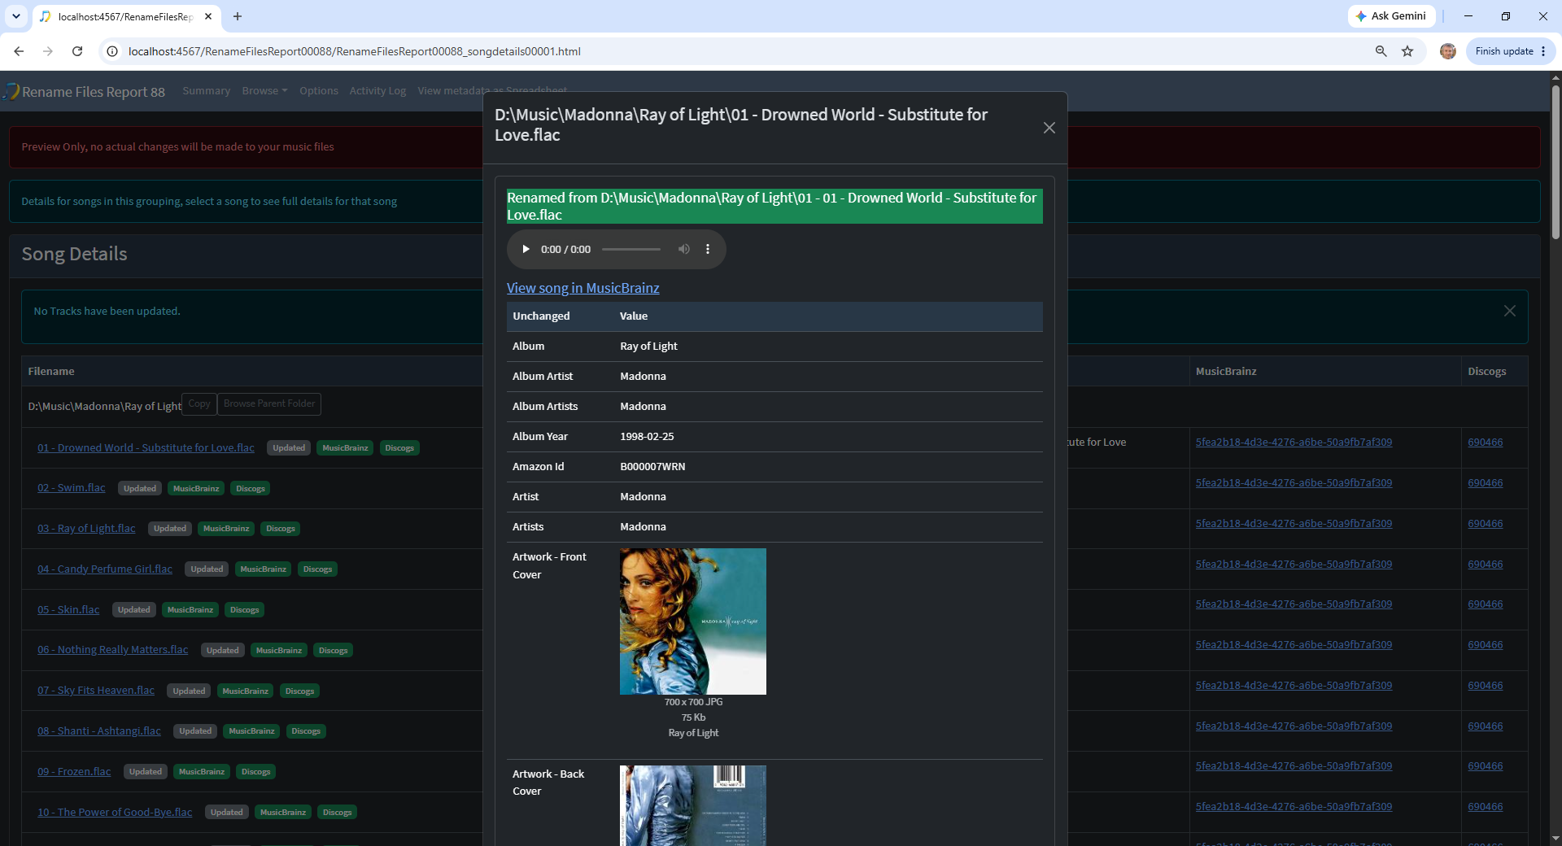The height and width of the screenshot is (846, 1562).
Task: Click the address bar URL
Action: 355,51
